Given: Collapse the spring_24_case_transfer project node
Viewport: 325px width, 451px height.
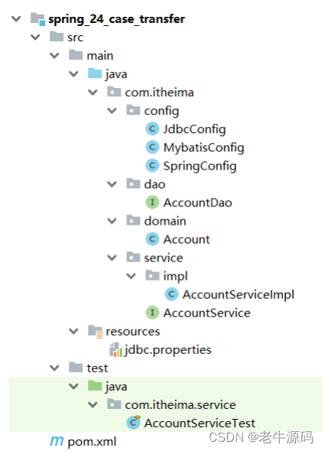Looking at the screenshot, I should click(x=16, y=19).
